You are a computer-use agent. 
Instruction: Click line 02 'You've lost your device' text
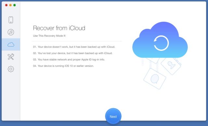73,53
